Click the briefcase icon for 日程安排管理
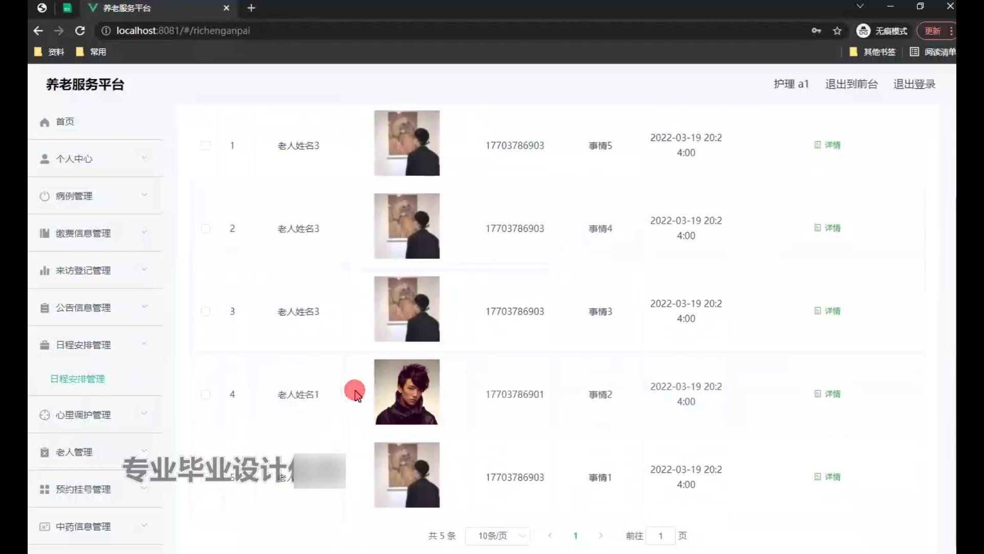This screenshot has width=984, height=554. (x=45, y=345)
